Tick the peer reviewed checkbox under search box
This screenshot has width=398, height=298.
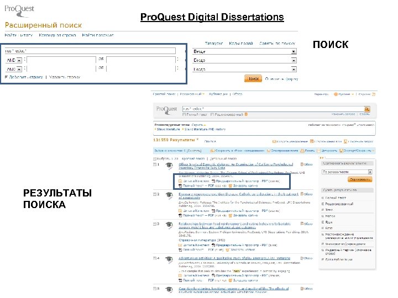click(212, 115)
